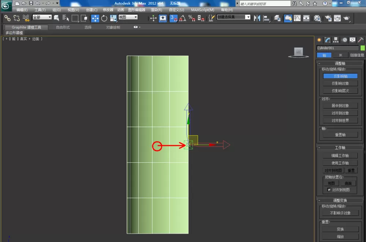Viewport: 366px width, 242px height.
Task: Toggle the 3D Snaps button
Action: coord(173,18)
